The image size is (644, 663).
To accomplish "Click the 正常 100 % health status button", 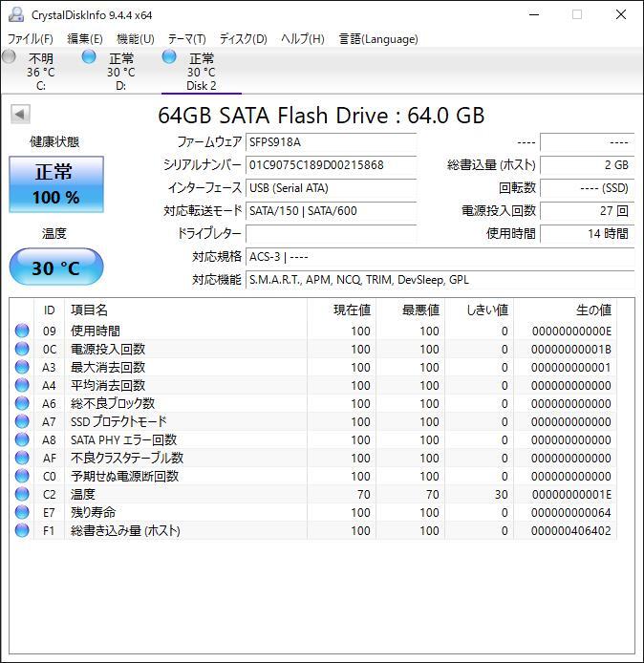I will point(56,183).
